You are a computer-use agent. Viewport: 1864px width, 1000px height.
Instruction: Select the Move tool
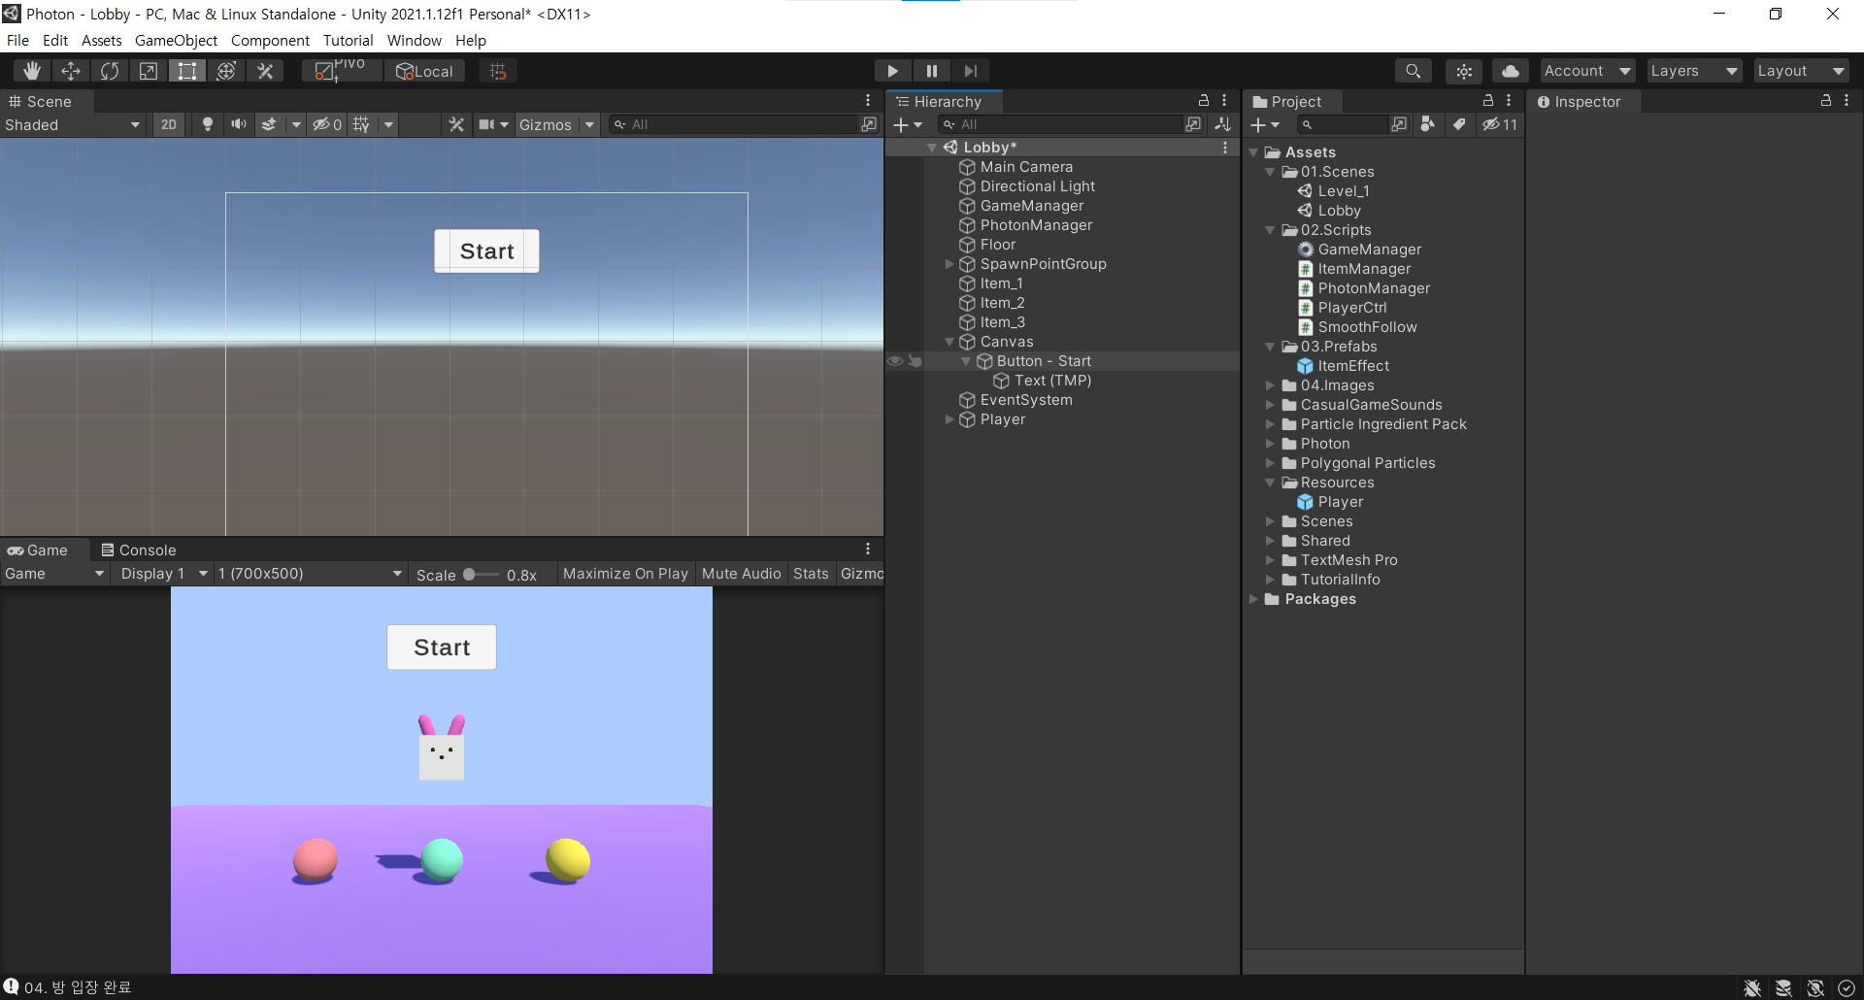coord(71,71)
